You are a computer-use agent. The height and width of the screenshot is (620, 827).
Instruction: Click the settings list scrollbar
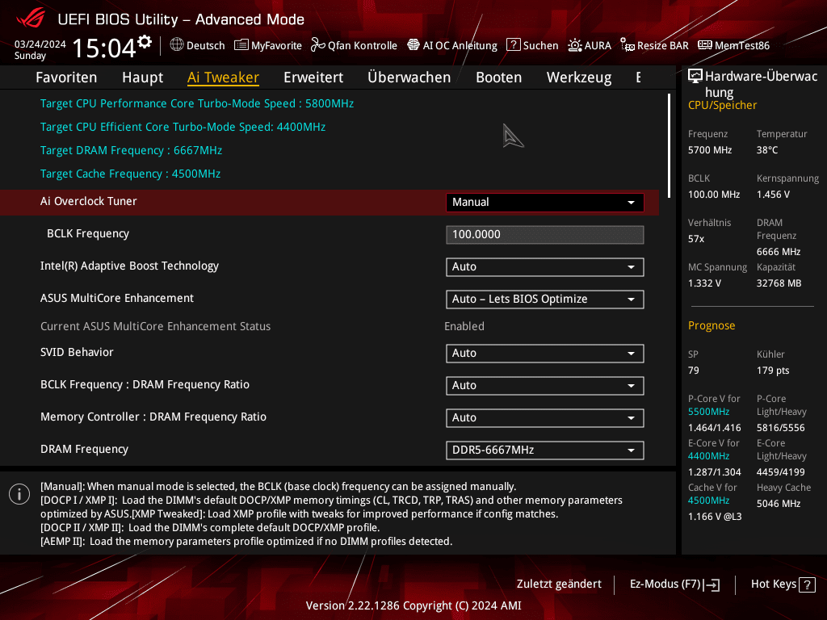(669, 146)
